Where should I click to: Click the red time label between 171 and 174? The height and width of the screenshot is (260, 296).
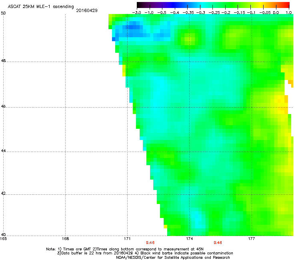(150, 243)
